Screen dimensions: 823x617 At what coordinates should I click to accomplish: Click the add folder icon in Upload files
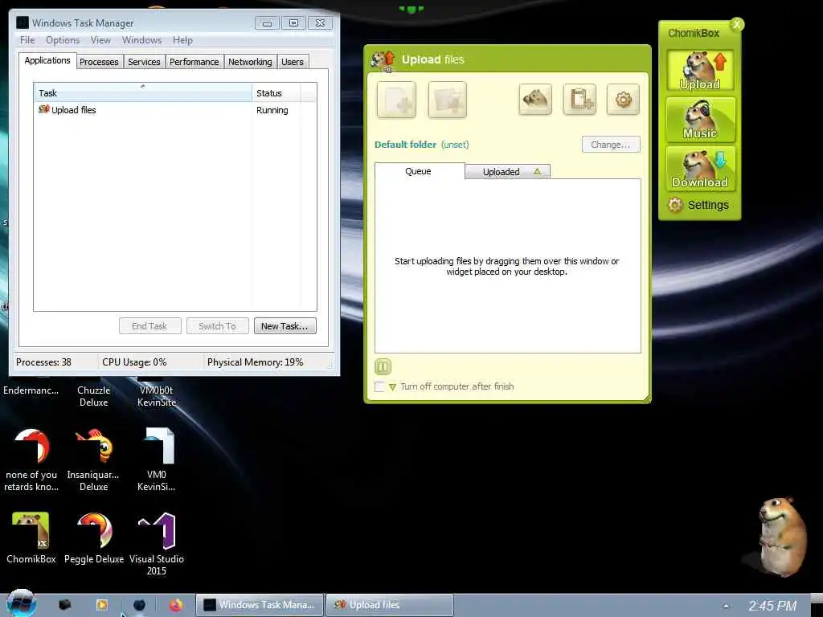click(447, 100)
